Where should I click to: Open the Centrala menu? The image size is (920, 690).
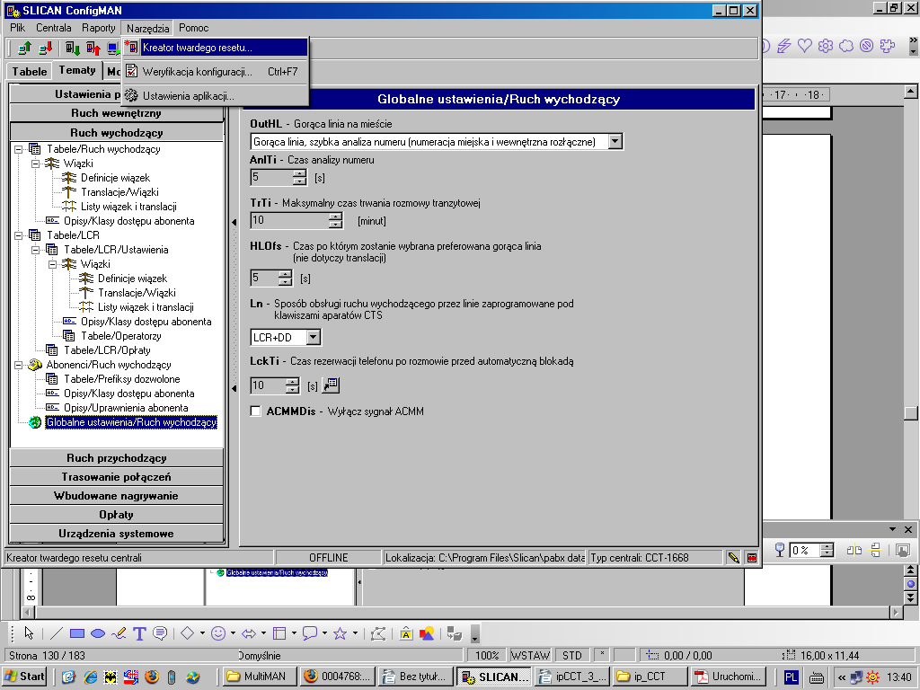tap(53, 28)
